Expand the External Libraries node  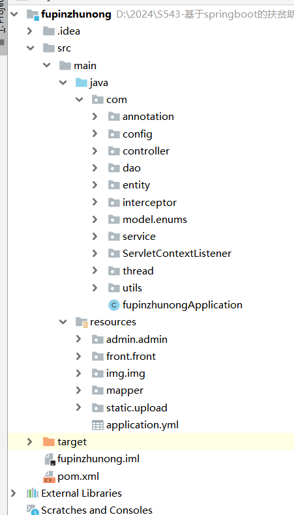tap(13, 493)
